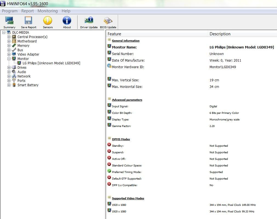Open the Help menu
Viewport: 277px width, 219px height.
coord(66,11)
